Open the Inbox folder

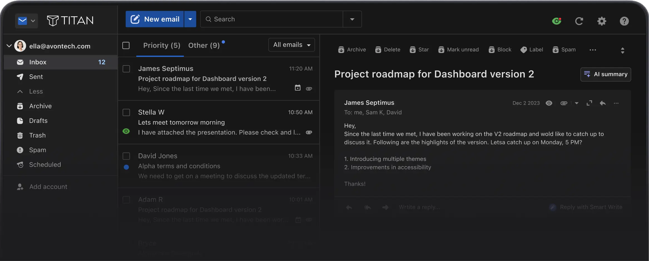[61, 62]
